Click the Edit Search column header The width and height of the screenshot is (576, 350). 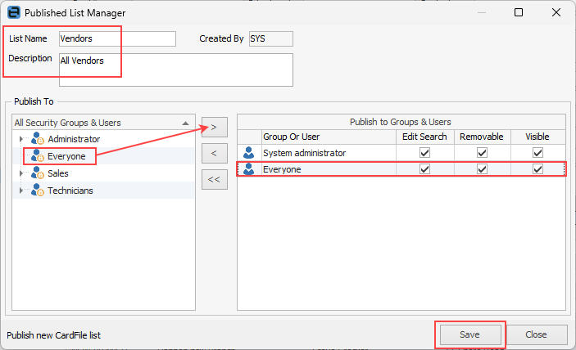pos(424,137)
